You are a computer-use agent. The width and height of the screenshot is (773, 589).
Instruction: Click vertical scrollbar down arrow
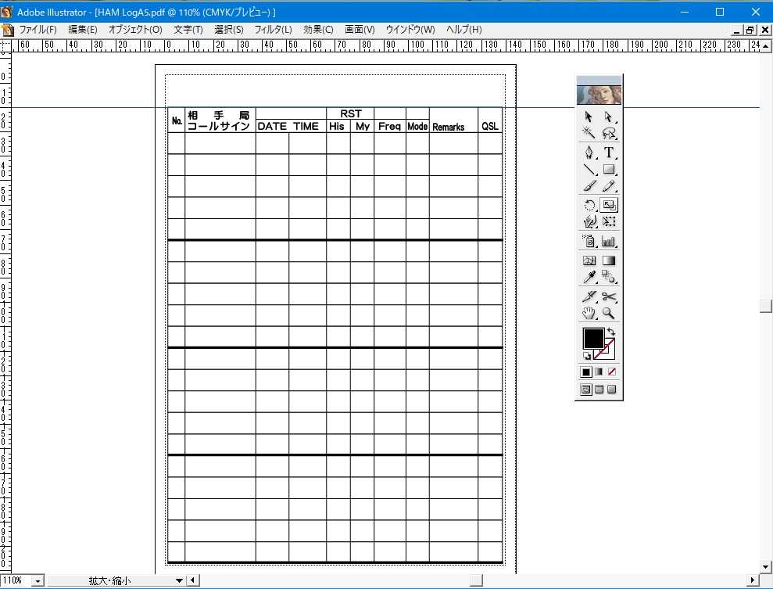click(x=766, y=567)
